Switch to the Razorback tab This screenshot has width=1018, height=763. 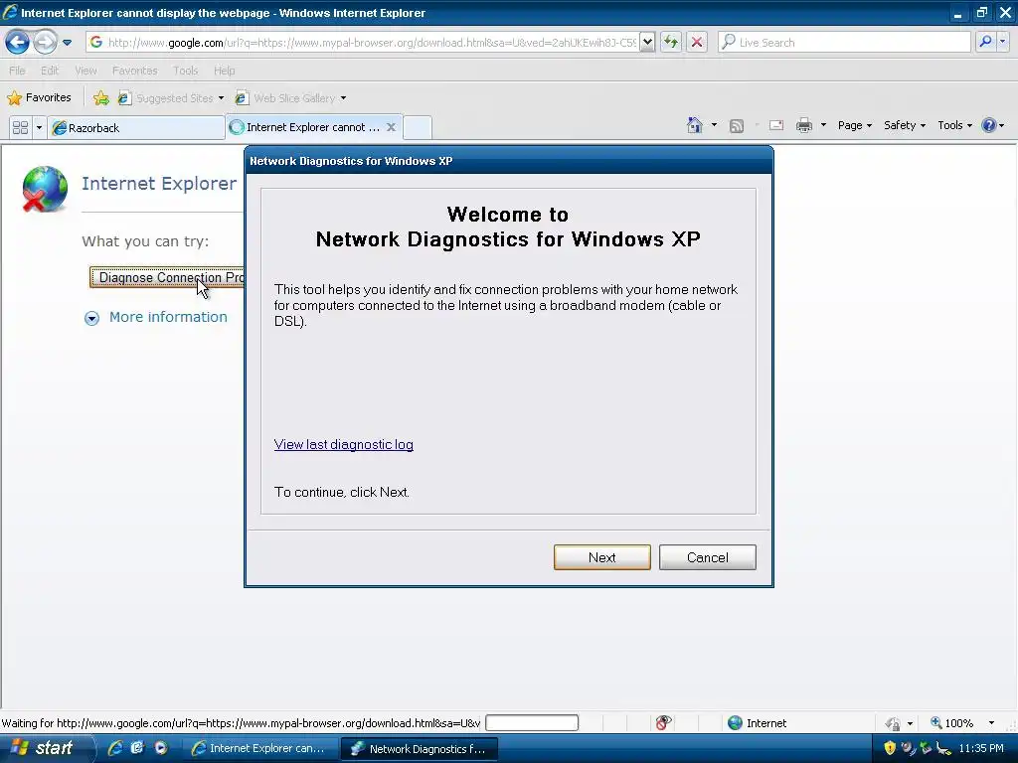[x=136, y=128]
